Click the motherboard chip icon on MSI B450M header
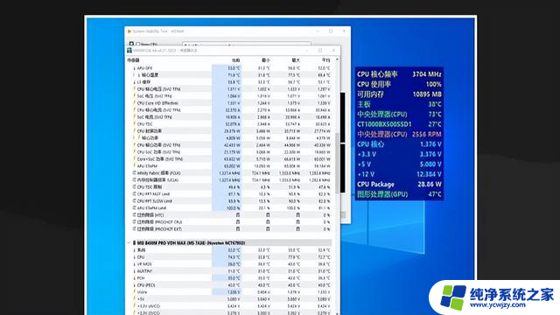This screenshot has width=560, height=315. tap(134, 243)
